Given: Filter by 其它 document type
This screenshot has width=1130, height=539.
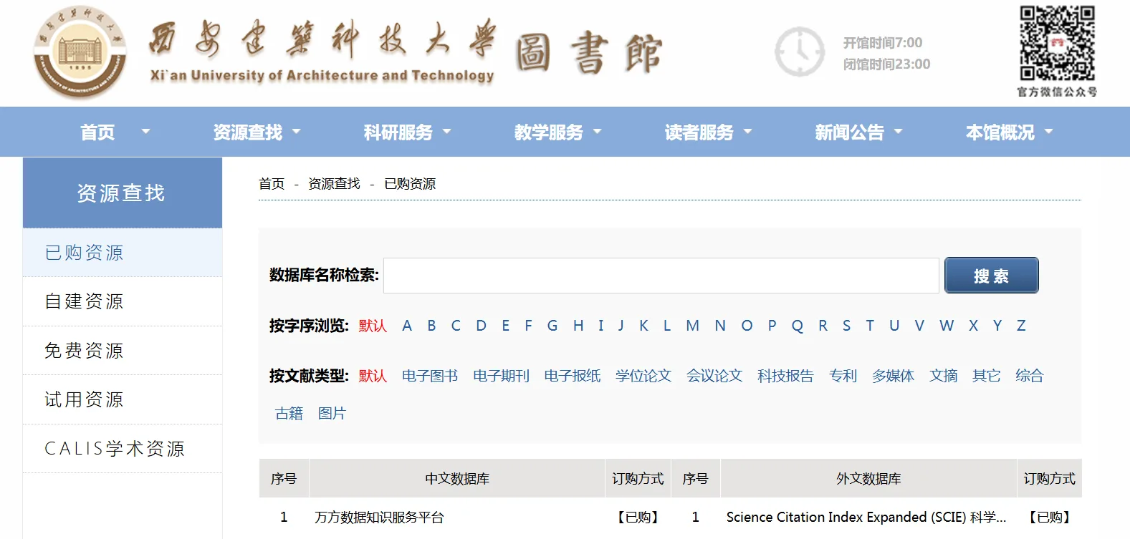Looking at the screenshot, I should coord(987,376).
